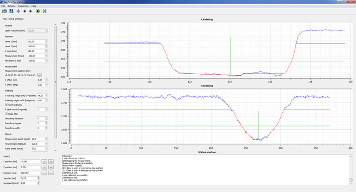Click the Measurement speed spinner arrows
Viewport: 356px width, 192px height.
(47, 139)
